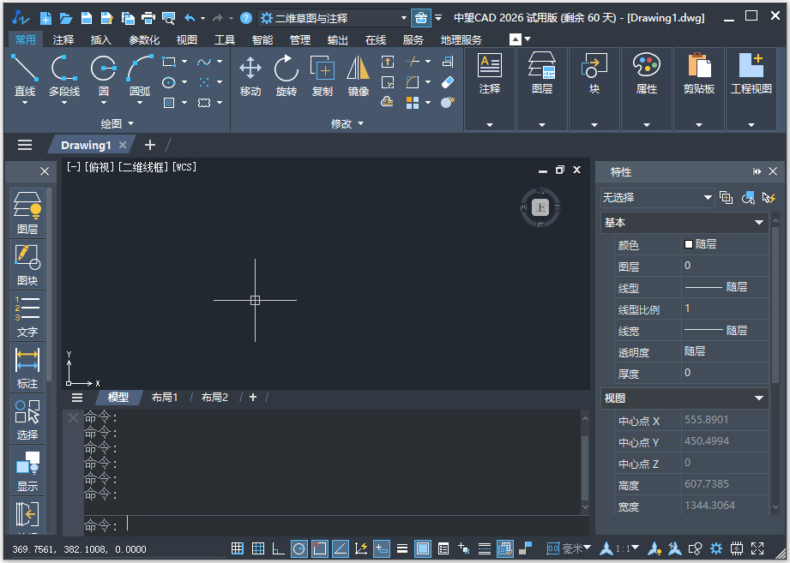This screenshot has width=790, height=563.
Task: Toggle orthogonal mode in status bar
Action: [x=279, y=548]
